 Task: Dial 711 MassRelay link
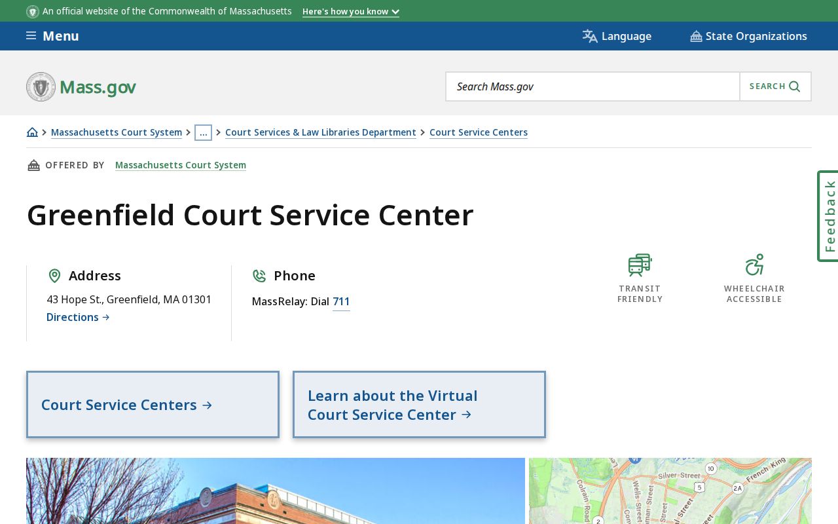click(341, 301)
